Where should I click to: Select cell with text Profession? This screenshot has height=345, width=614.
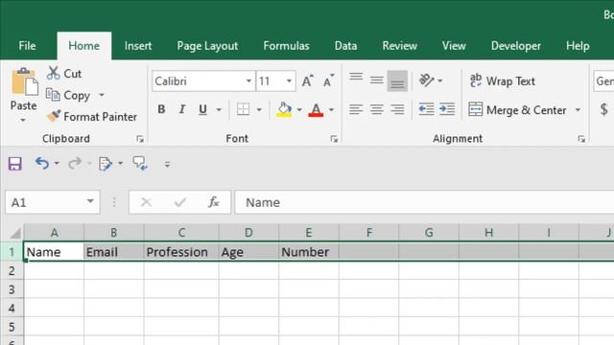181,252
